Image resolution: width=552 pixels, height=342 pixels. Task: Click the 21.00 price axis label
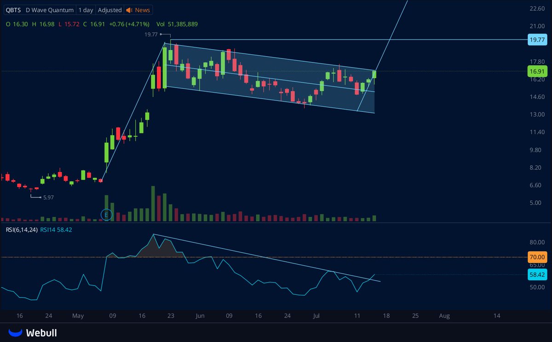click(x=537, y=26)
